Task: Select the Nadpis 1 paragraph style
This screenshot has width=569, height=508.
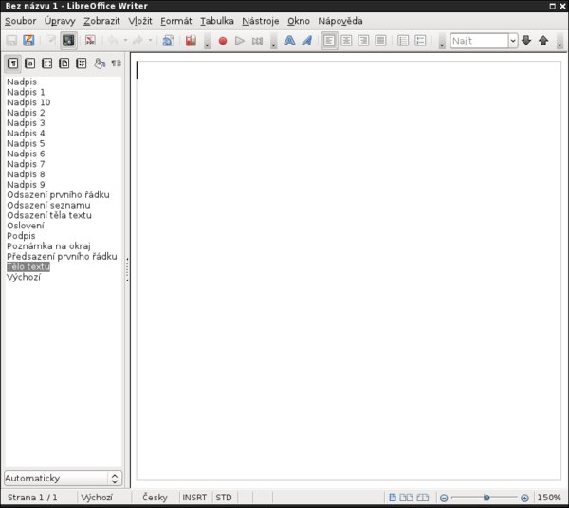Action: (x=26, y=92)
